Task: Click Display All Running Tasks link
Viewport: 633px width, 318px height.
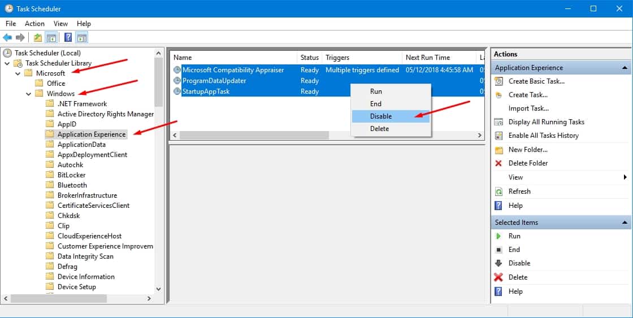Action: (546, 122)
